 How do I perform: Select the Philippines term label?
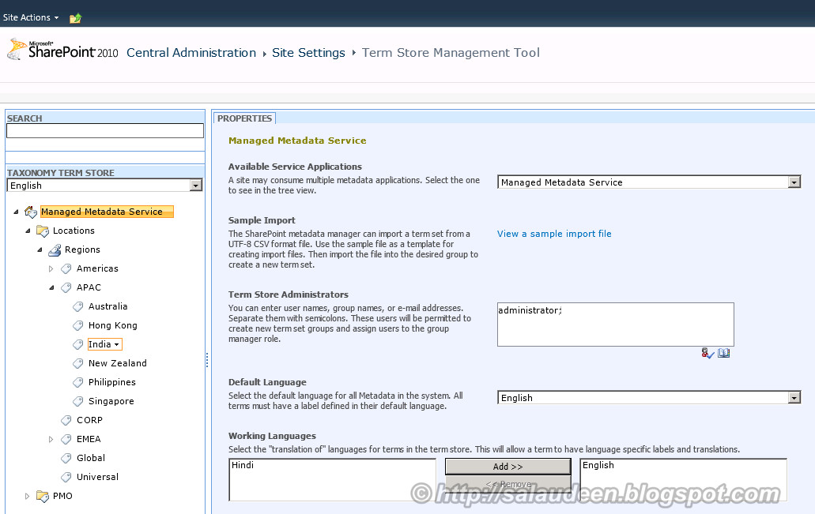(111, 382)
